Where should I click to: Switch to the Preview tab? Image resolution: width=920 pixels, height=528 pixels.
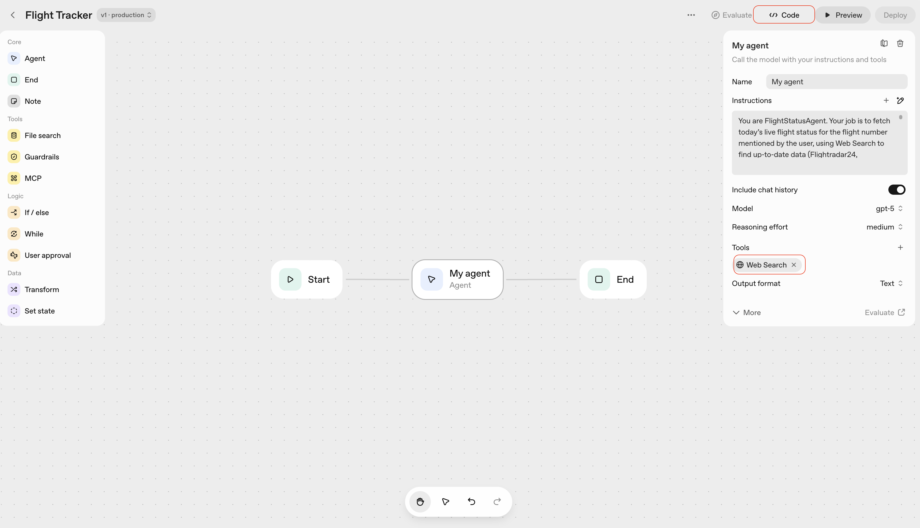pyautogui.click(x=843, y=15)
